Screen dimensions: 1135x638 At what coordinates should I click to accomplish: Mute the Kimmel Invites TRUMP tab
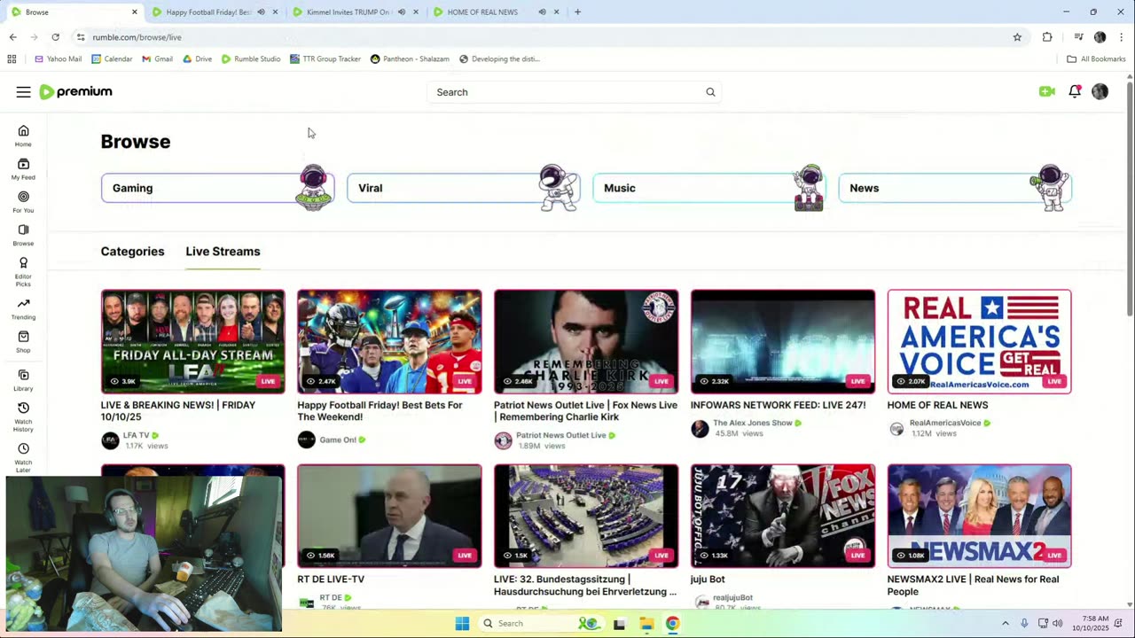coord(401,12)
